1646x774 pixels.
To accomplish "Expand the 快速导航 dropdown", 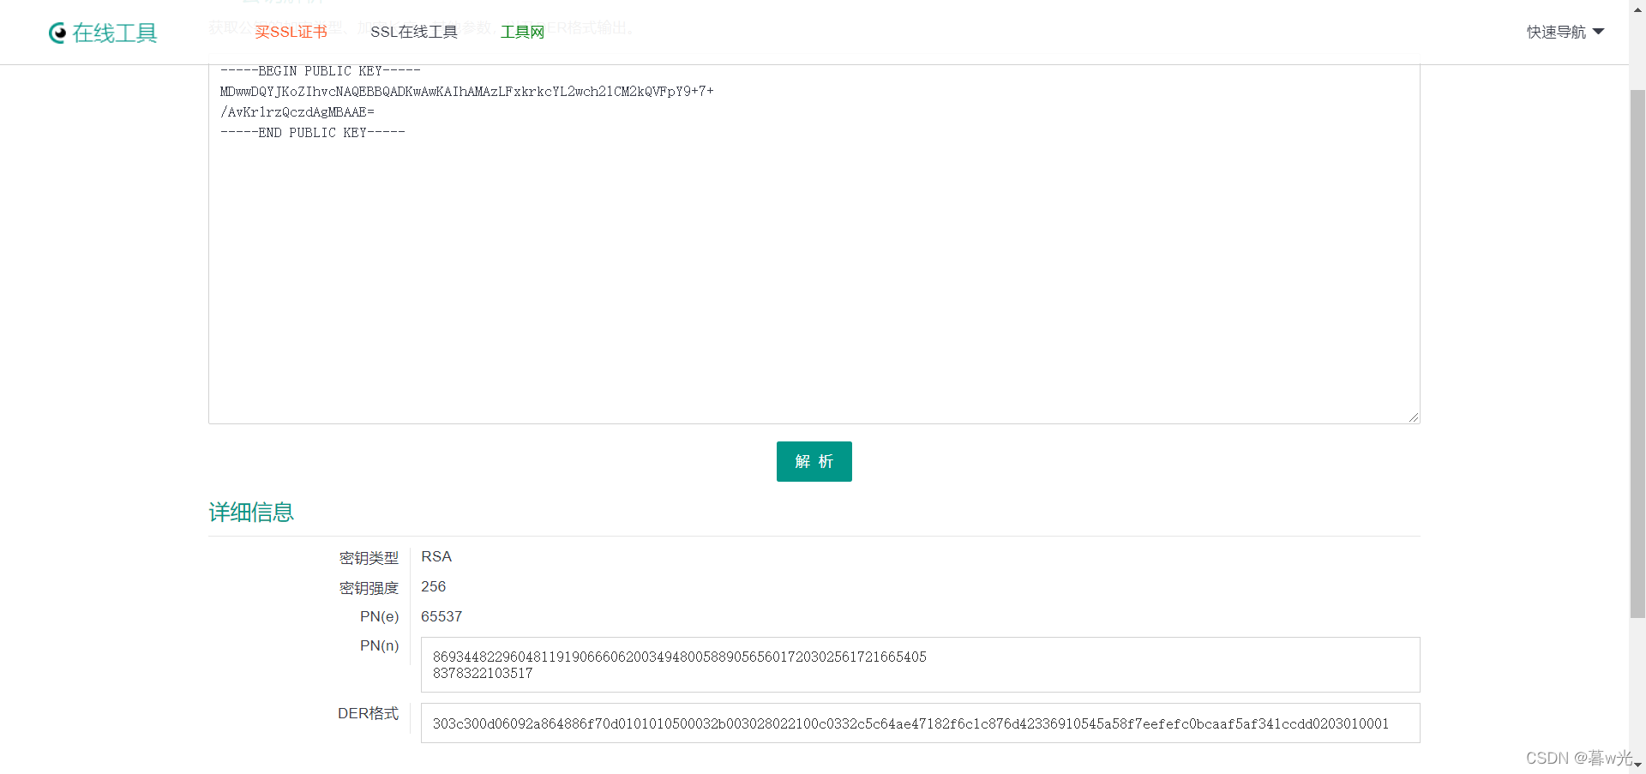I will coord(1565,32).
